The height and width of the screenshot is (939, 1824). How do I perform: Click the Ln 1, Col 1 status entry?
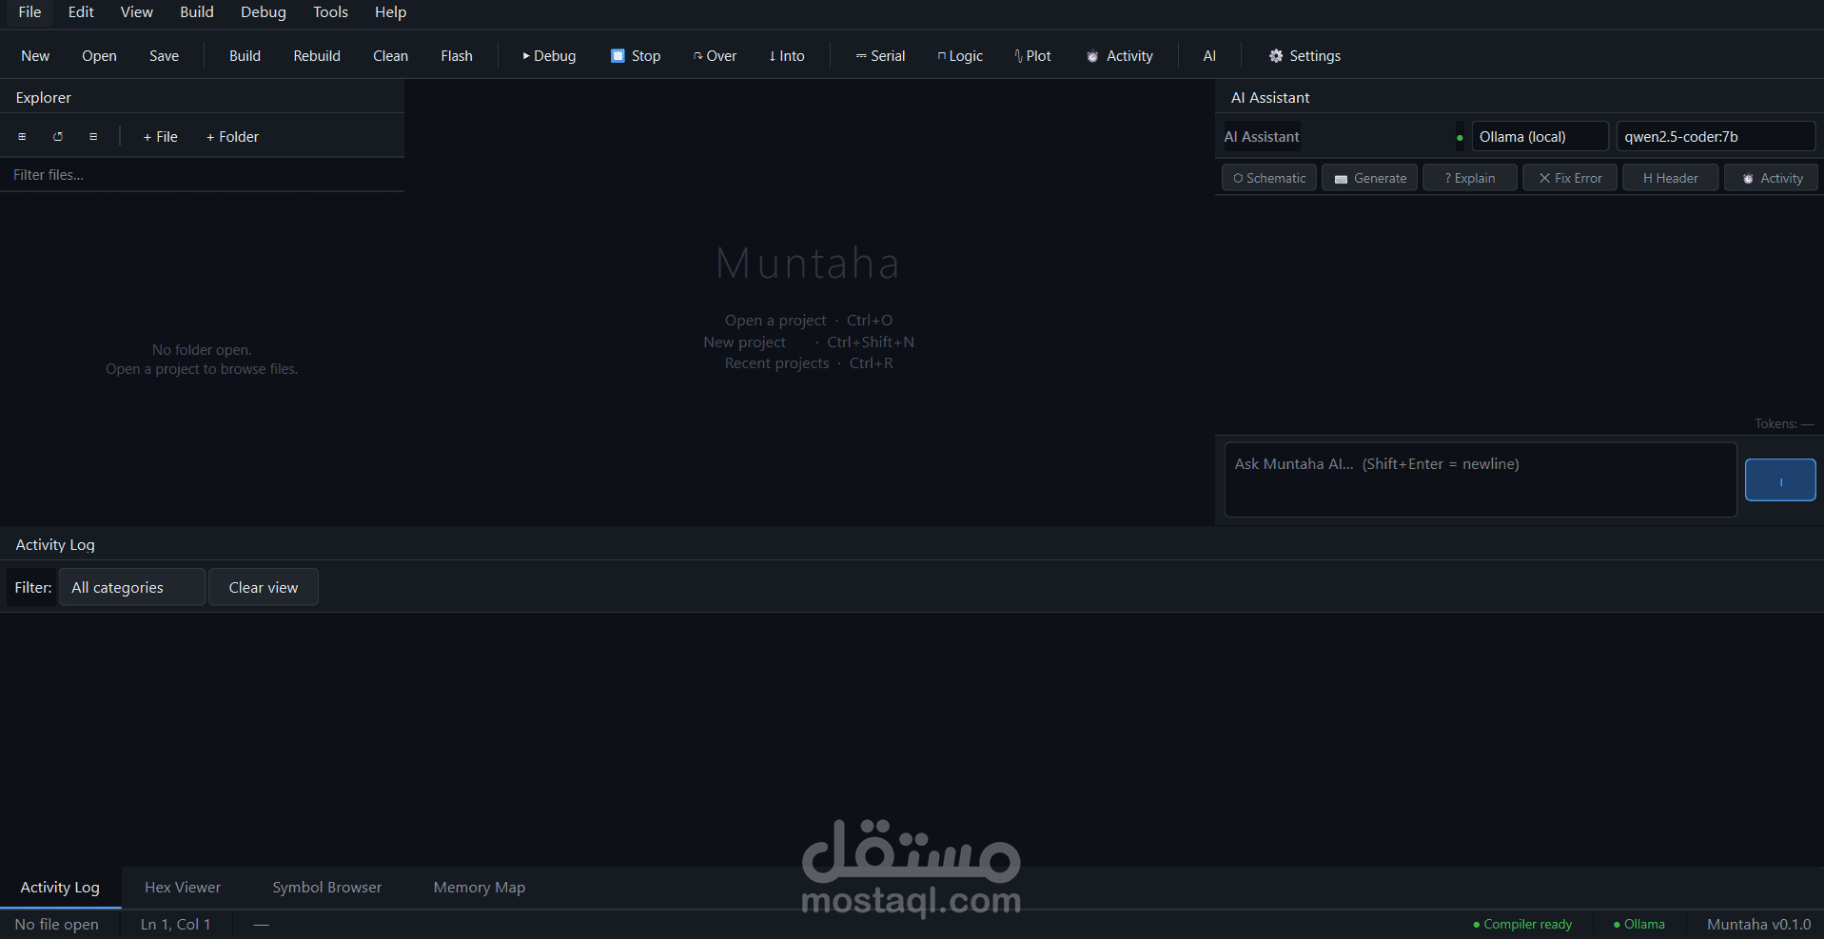[x=176, y=925]
